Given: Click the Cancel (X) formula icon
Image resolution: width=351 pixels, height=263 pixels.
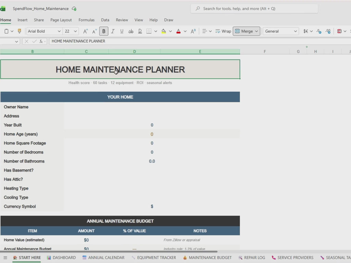Looking at the screenshot, I should (x=26, y=41).
